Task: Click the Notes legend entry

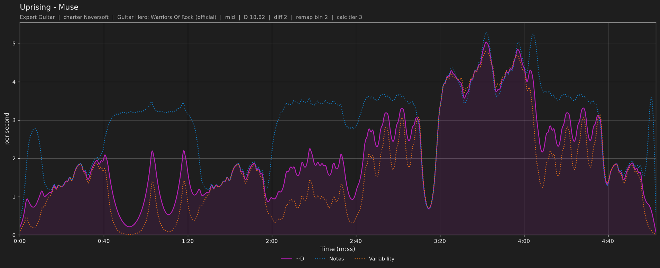Action: pyautogui.click(x=329, y=259)
